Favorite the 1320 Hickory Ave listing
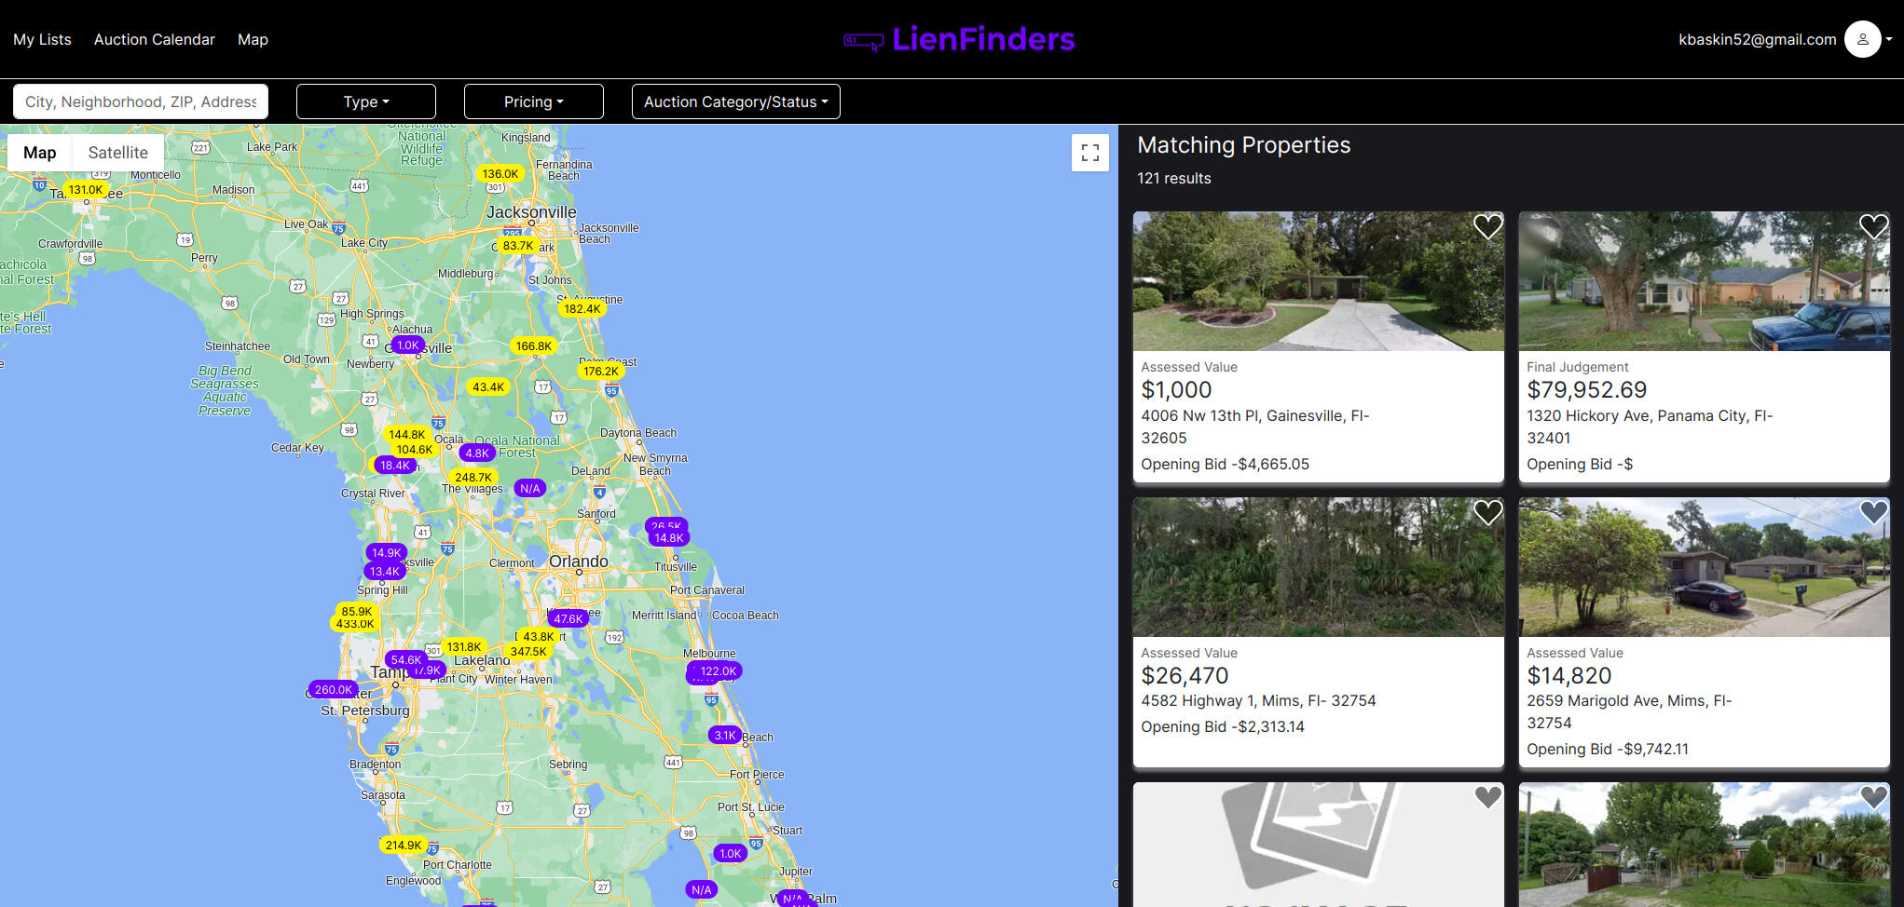Screen dimensions: 1904x907 [1873, 226]
